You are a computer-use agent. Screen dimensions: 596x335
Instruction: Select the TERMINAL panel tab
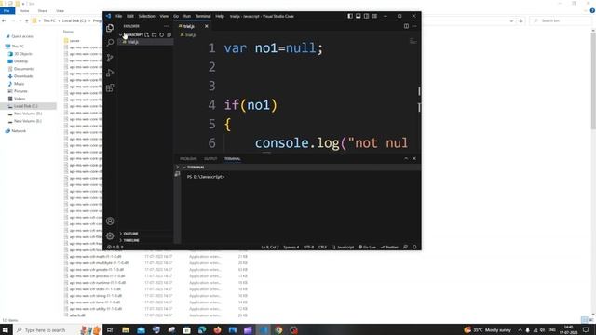point(232,159)
